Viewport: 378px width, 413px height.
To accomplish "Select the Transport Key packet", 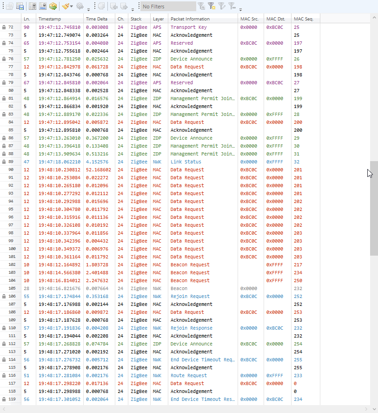I will point(189,27).
